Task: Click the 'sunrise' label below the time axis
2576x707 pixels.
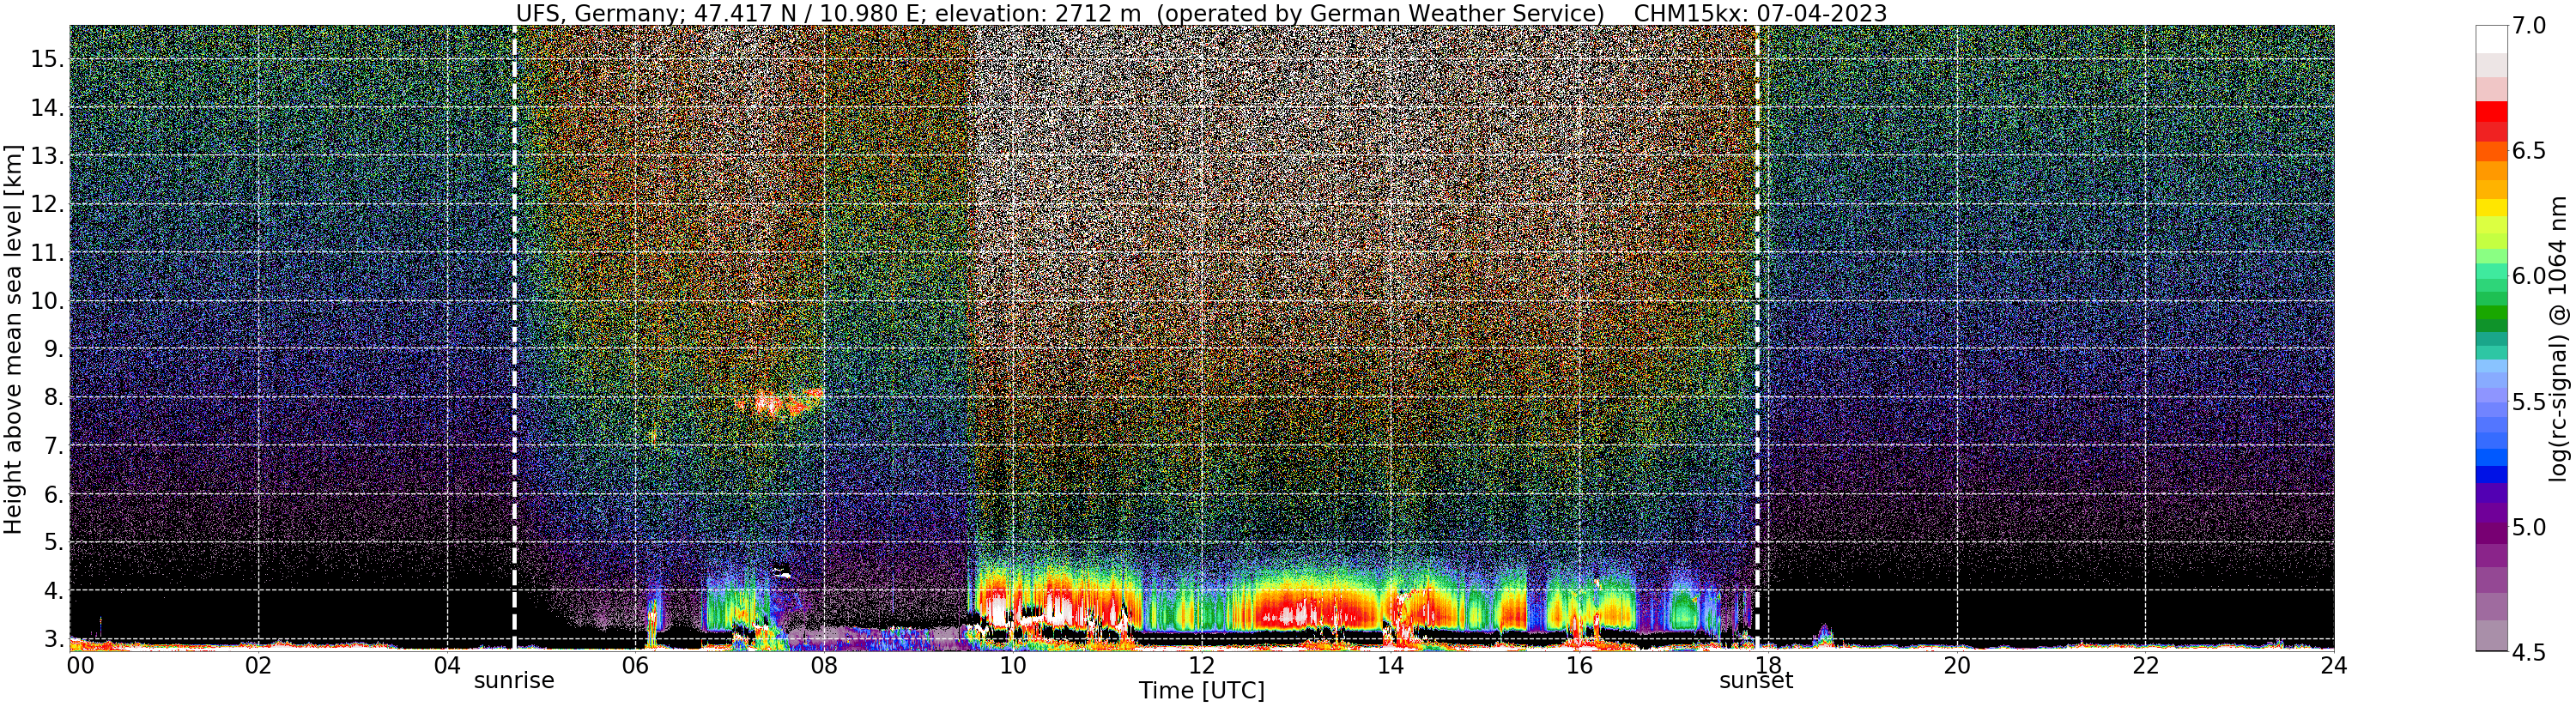Action: (x=514, y=681)
